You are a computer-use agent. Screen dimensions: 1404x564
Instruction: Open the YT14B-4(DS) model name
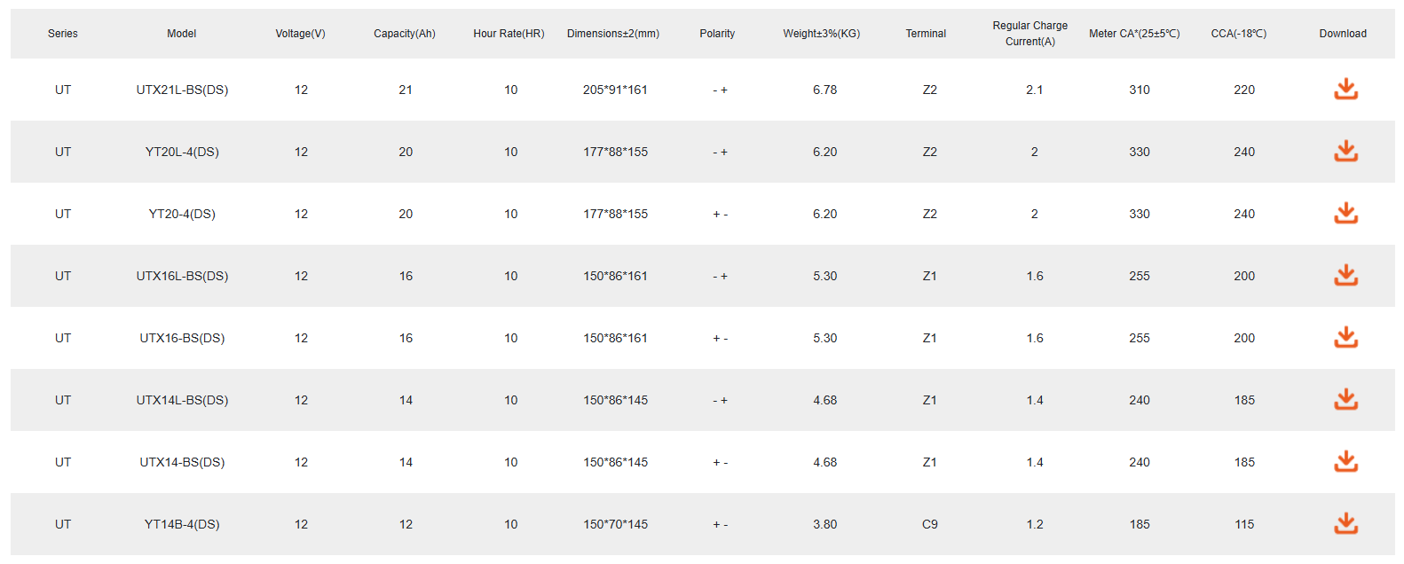182,524
